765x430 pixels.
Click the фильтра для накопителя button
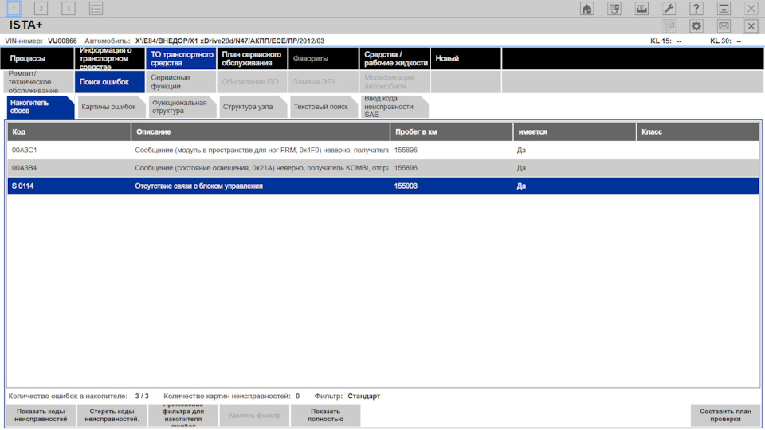click(183, 416)
